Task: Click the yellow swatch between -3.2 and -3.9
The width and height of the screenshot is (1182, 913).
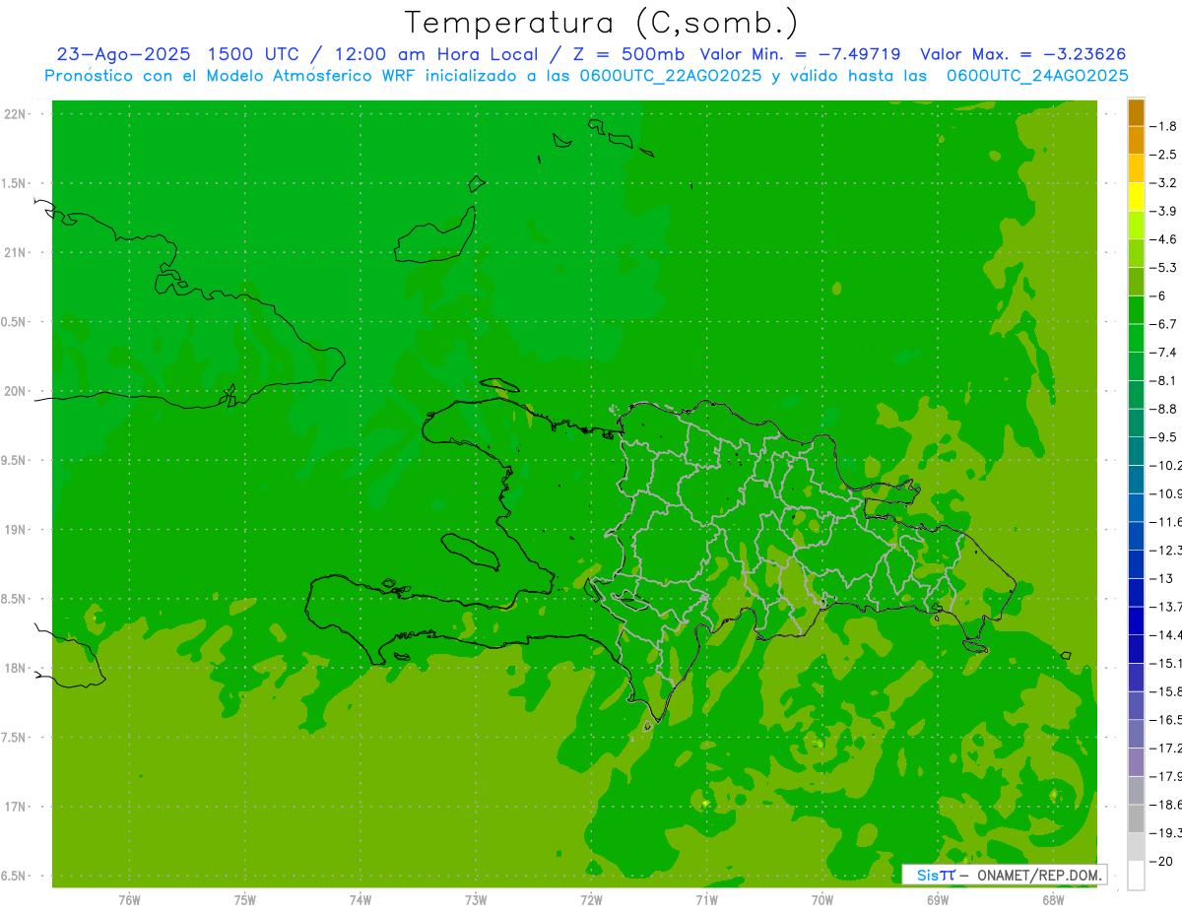Action: pyautogui.click(x=1136, y=197)
